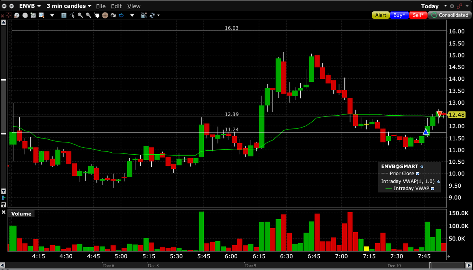
Task: Select the crosshair target toolbar icon
Action: [8, 15]
